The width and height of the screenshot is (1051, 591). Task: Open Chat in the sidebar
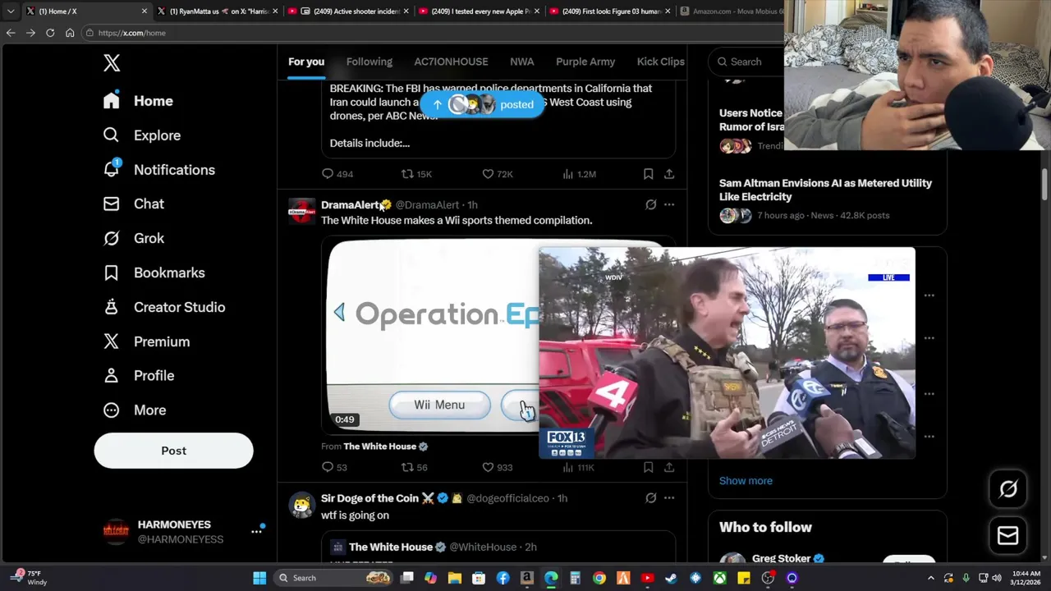(x=133, y=204)
